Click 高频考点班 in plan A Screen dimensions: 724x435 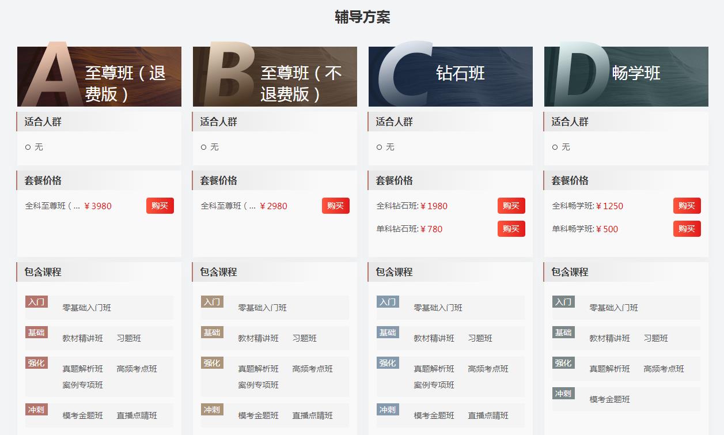(x=137, y=369)
